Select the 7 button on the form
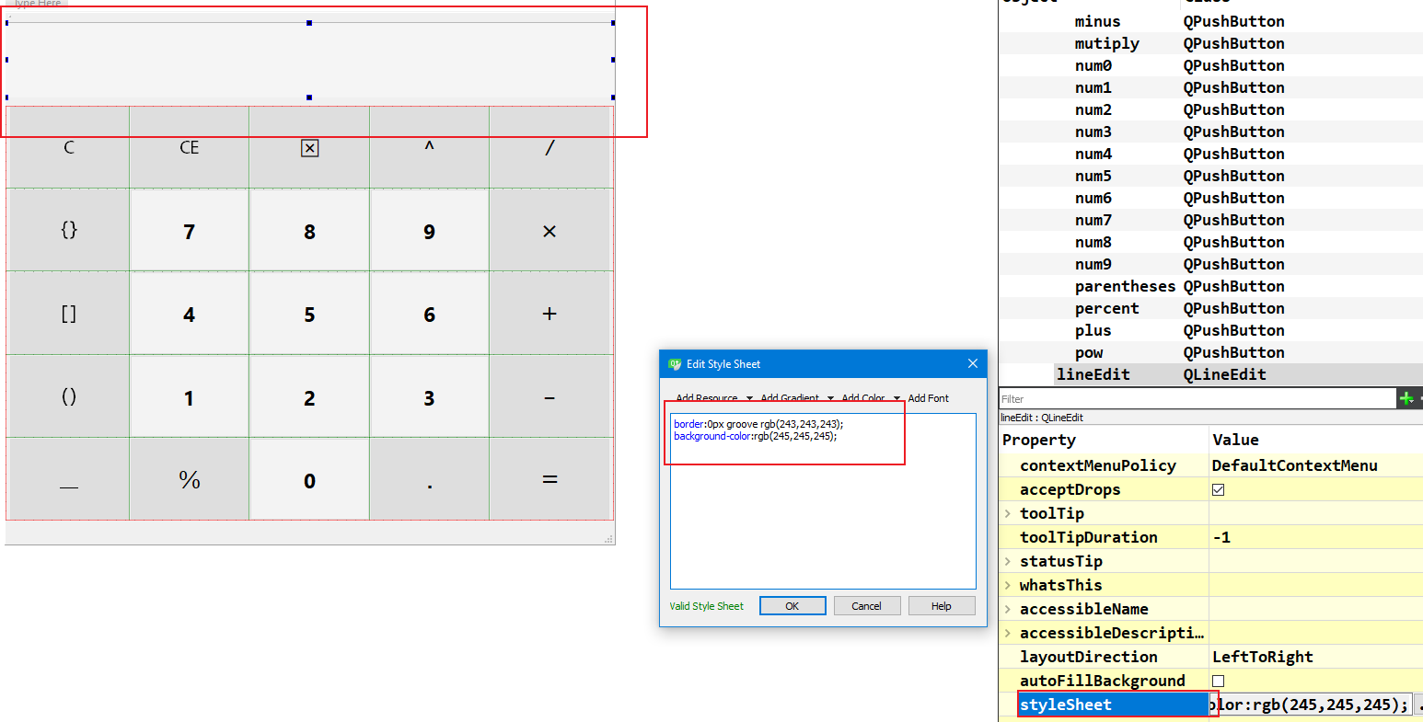Image resolution: width=1423 pixels, height=722 pixels. tap(189, 231)
